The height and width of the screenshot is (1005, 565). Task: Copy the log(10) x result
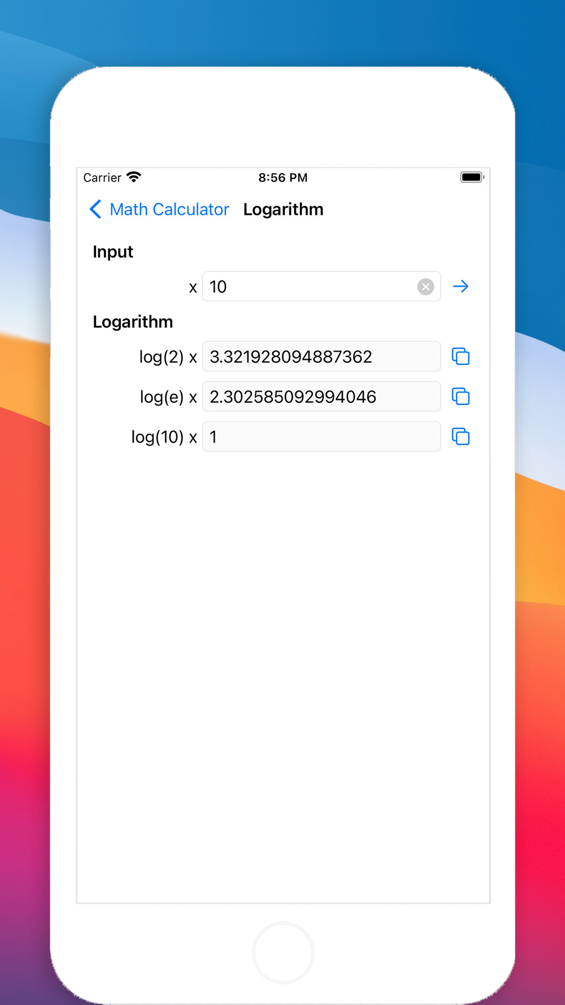pos(460,437)
